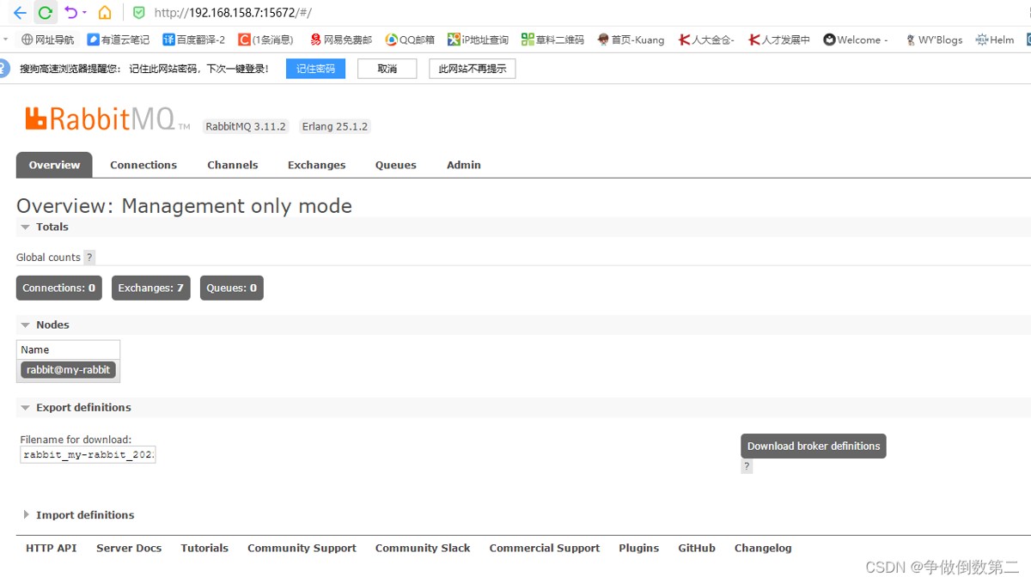
Task: Open the rabbit@my-rabbit node
Action: click(x=69, y=370)
